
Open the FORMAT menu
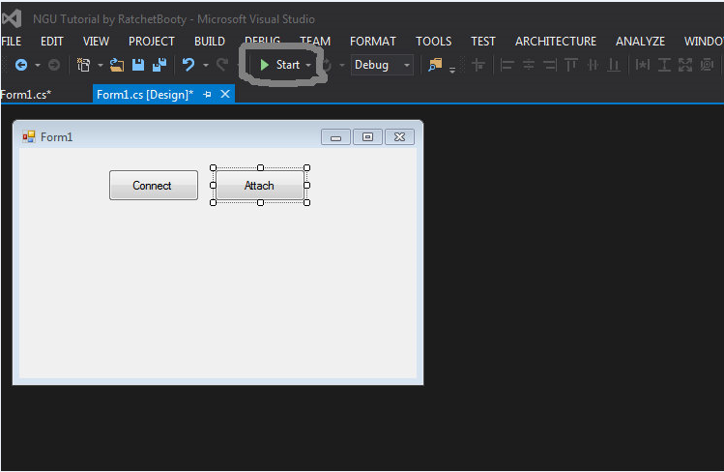[x=373, y=42]
